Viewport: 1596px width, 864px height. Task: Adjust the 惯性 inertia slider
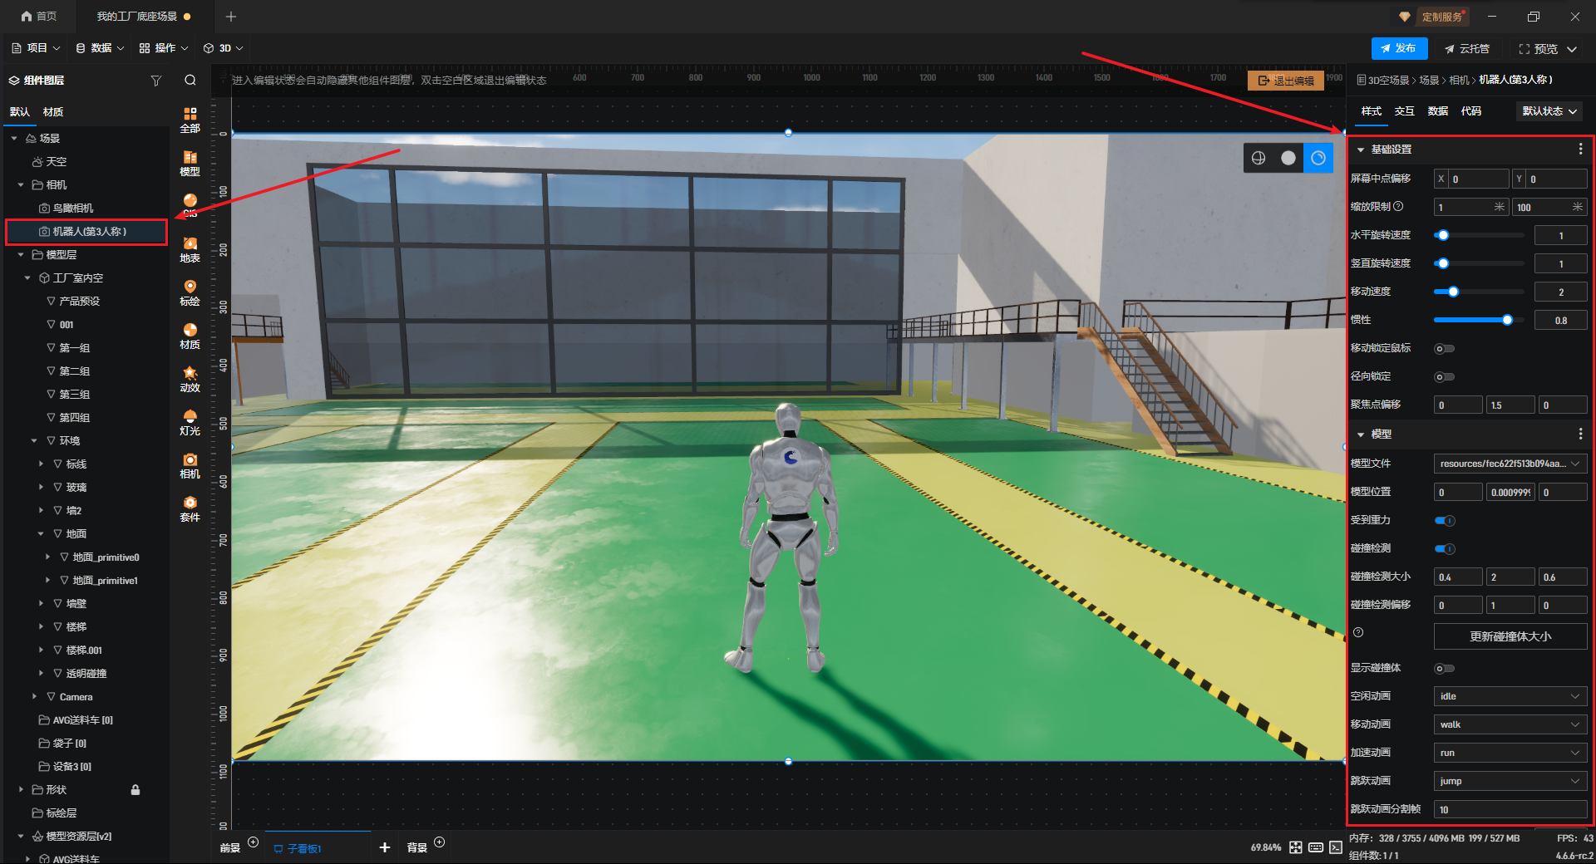1479,321
